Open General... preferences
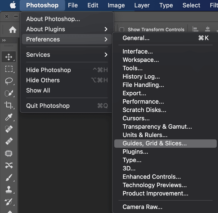This screenshot has height=213, width=218. click(x=166, y=38)
